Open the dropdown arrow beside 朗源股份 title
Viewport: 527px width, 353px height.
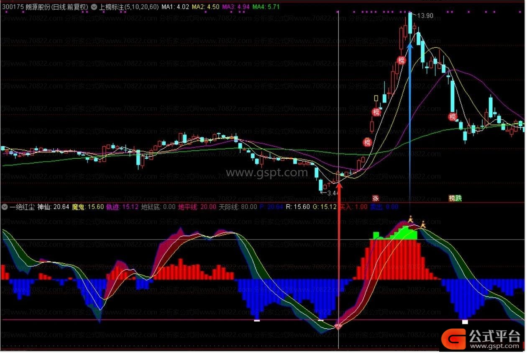click(94, 7)
